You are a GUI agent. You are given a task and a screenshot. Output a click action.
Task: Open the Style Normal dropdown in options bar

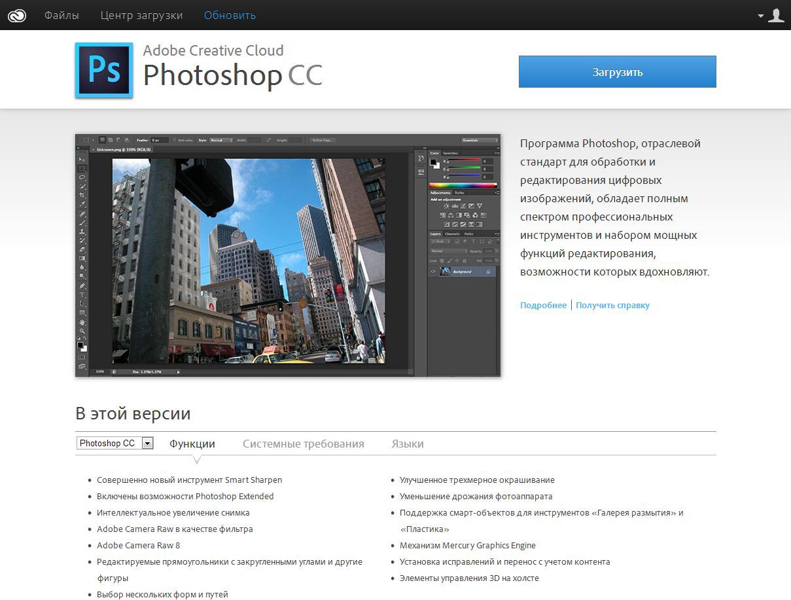(x=221, y=140)
